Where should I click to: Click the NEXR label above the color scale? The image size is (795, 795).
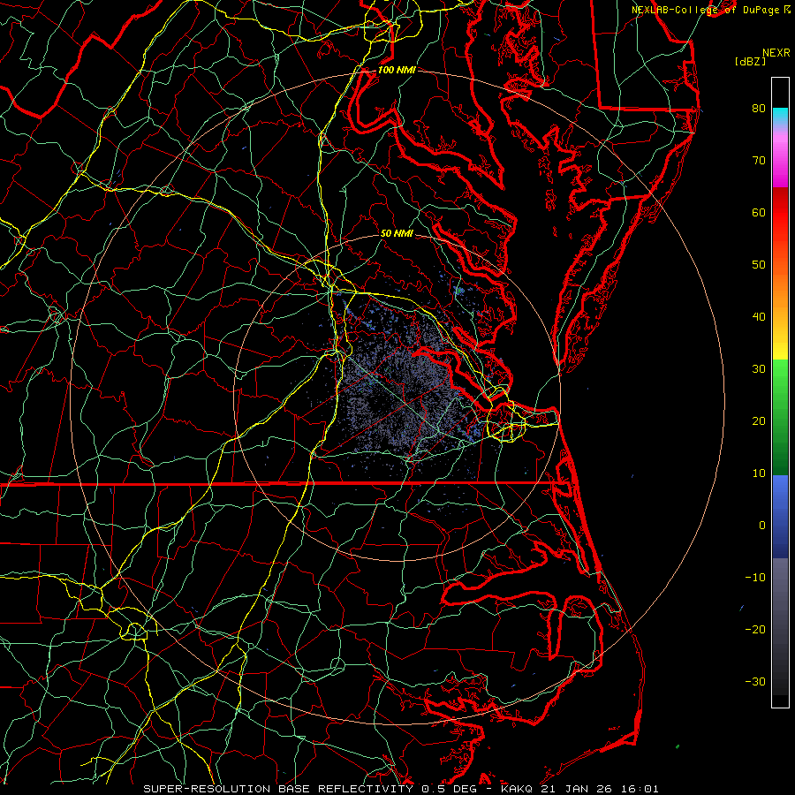pos(776,52)
